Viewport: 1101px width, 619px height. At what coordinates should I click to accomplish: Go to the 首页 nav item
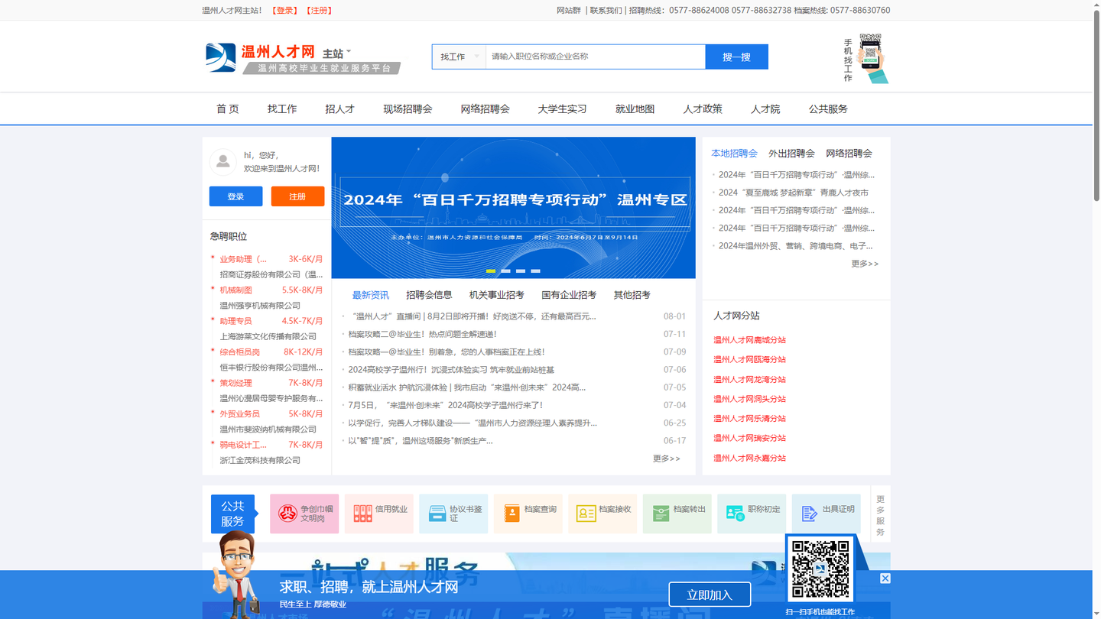pyautogui.click(x=228, y=109)
